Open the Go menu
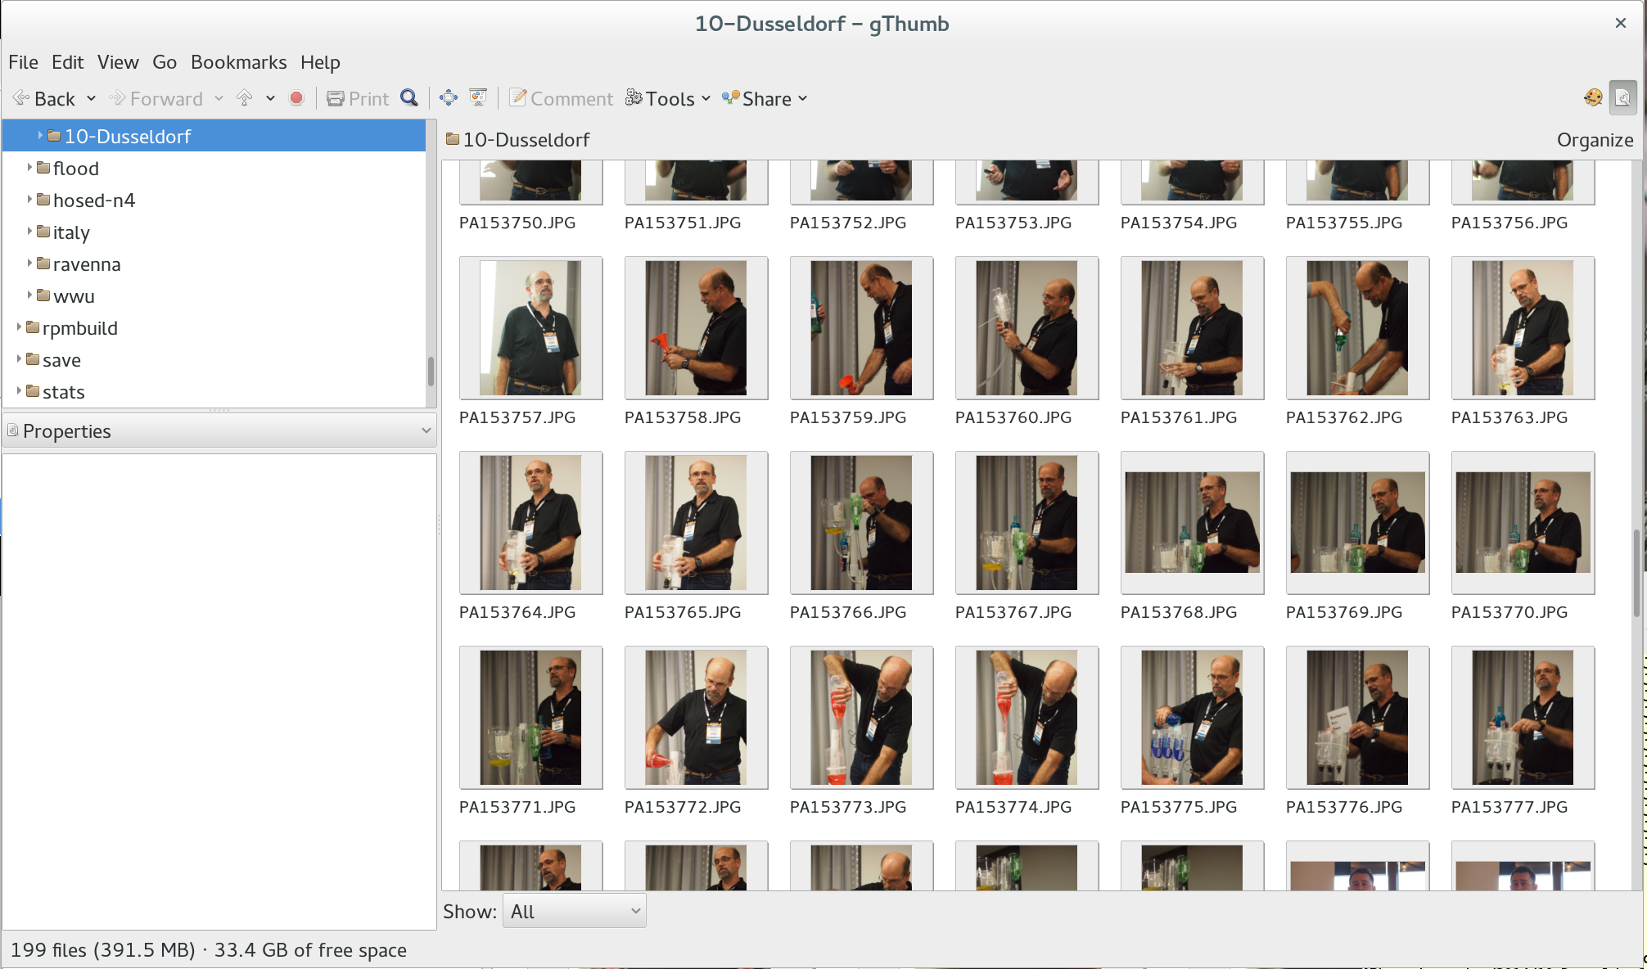 pyautogui.click(x=165, y=62)
